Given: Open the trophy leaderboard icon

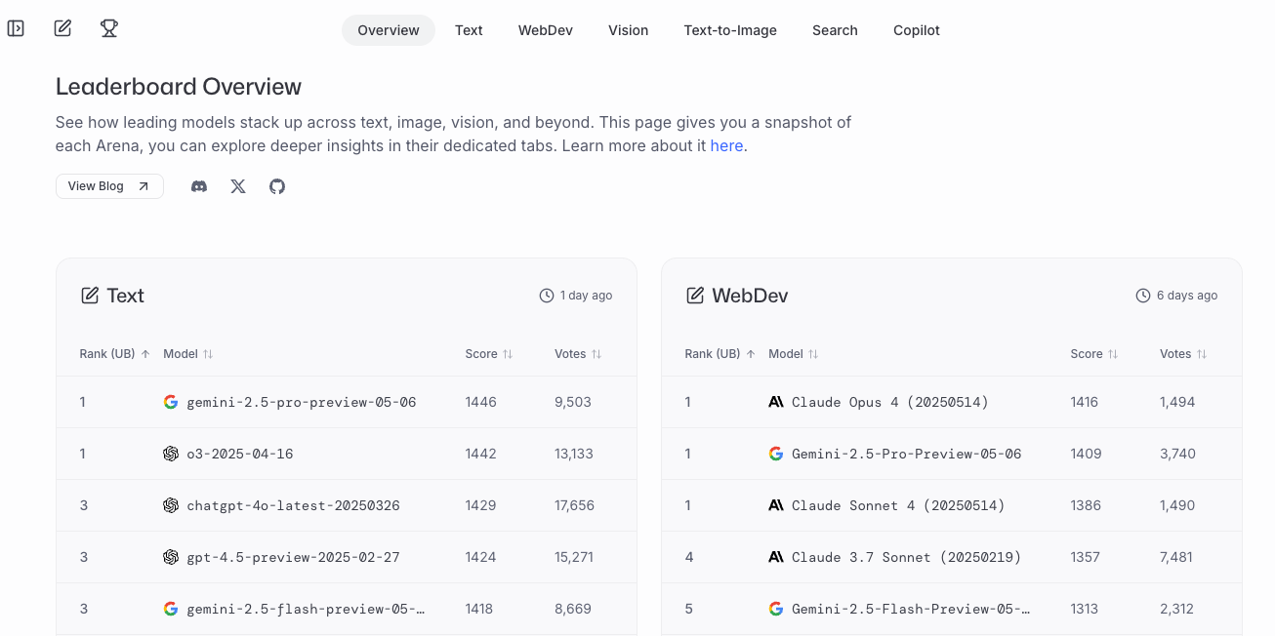Looking at the screenshot, I should (109, 28).
